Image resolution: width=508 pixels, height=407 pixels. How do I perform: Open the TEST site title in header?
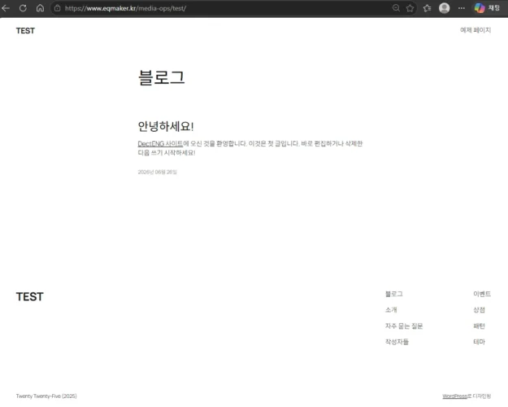[x=25, y=31]
